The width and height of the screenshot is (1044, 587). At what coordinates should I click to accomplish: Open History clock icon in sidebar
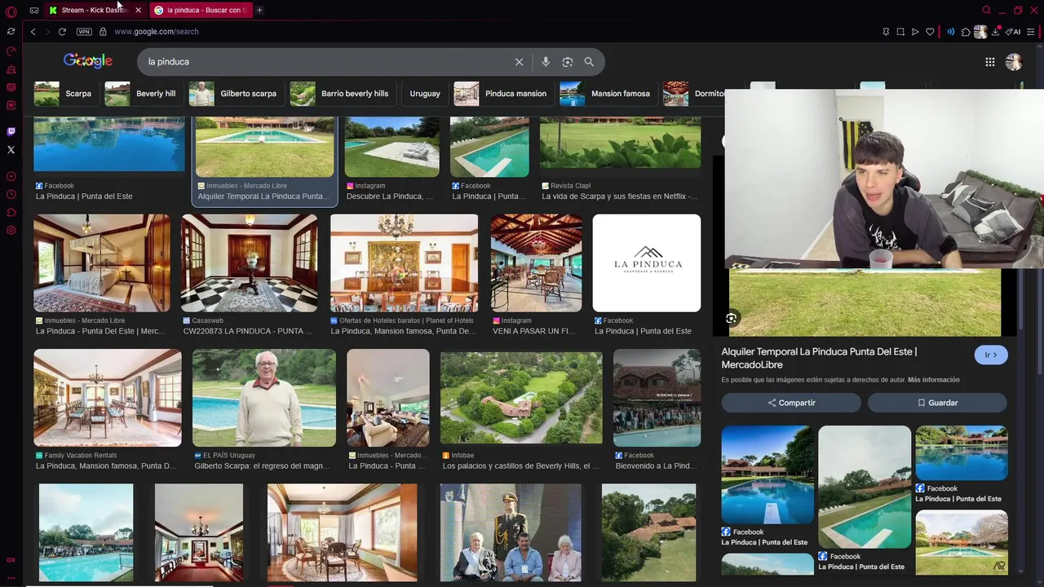11,194
